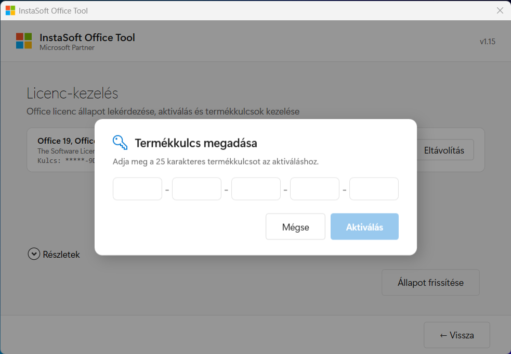Close the InstaSoft Office Tool window

pyautogui.click(x=500, y=10)
